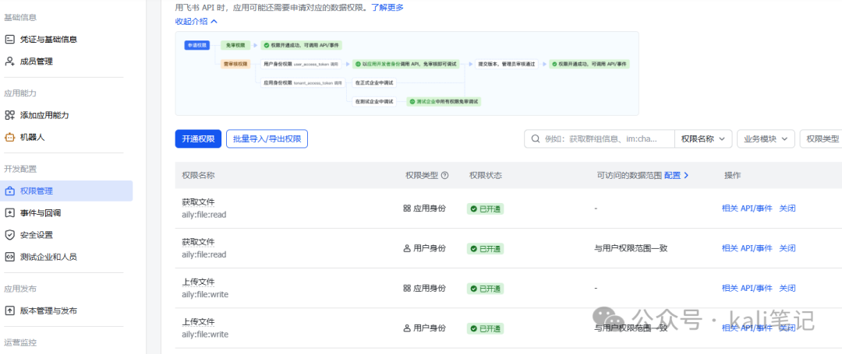The height and width of the screenshot is (354, 842).
Task: Click 相关 API/事件 for 上传文件 应用身份 row
Action: tap(747, 288)
